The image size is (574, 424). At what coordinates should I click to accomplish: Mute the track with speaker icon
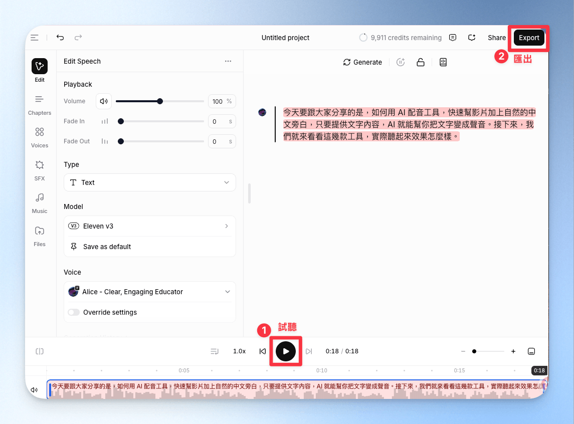pyautogui.click(x=34, y=389)
